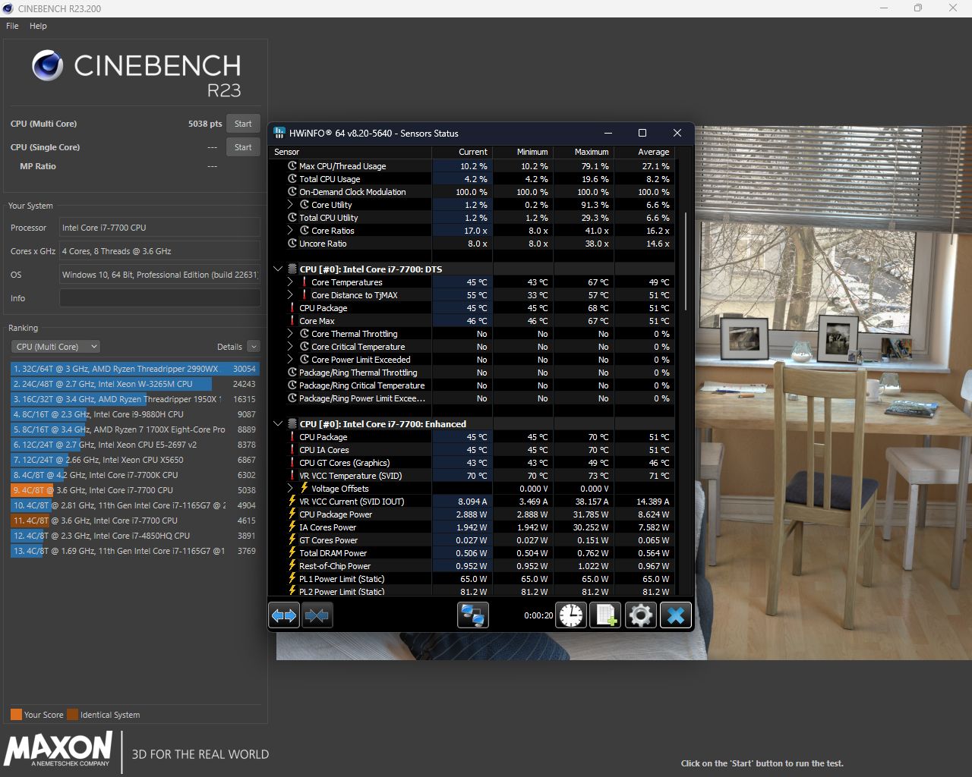
Task: Click the thermometer icon beside CPU GT Cores
Action: point(292,463)
